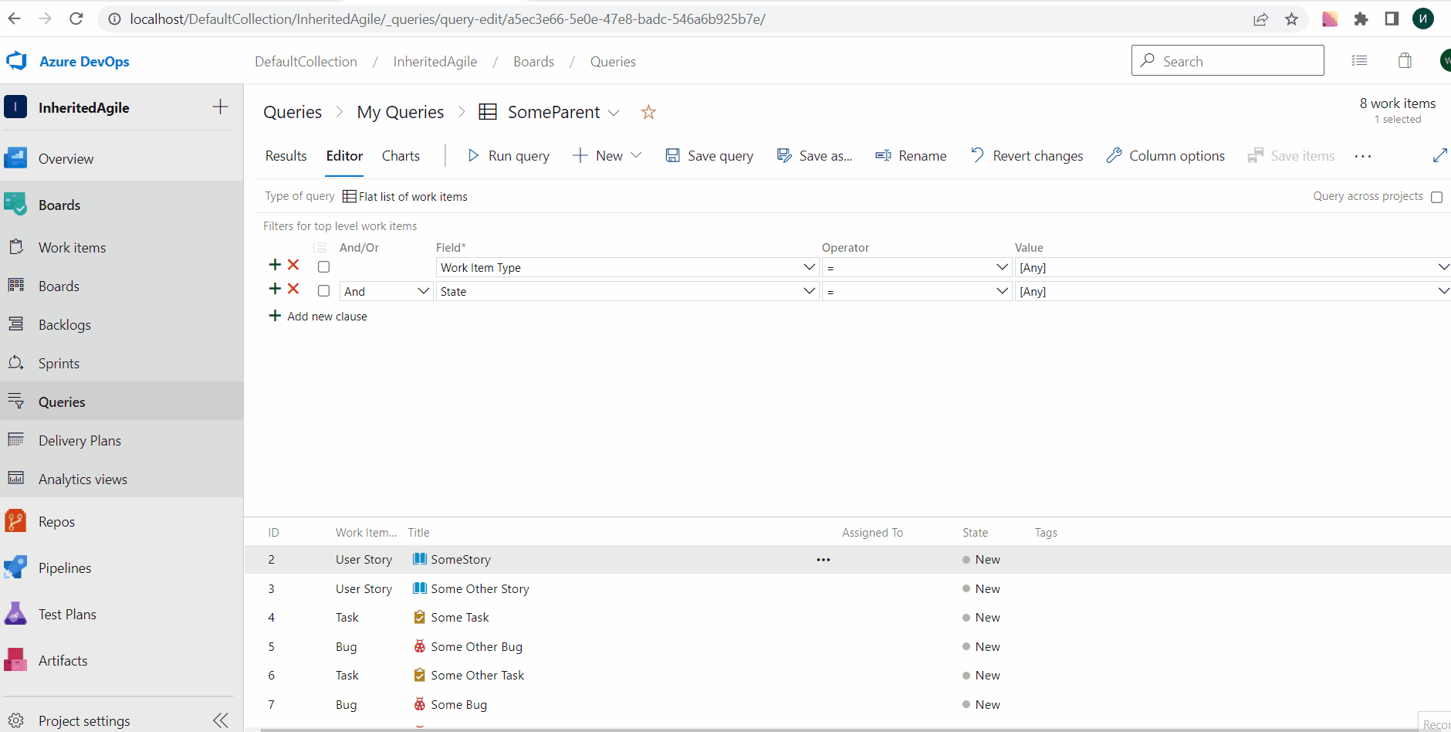This screenshot has height=732, width=1451.
Task: Reload the page with the refresh icon
Action: (x=76, y=19)
